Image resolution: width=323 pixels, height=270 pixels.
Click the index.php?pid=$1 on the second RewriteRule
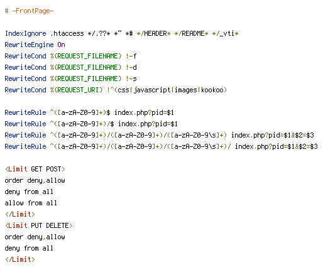[x=148, y=124]
